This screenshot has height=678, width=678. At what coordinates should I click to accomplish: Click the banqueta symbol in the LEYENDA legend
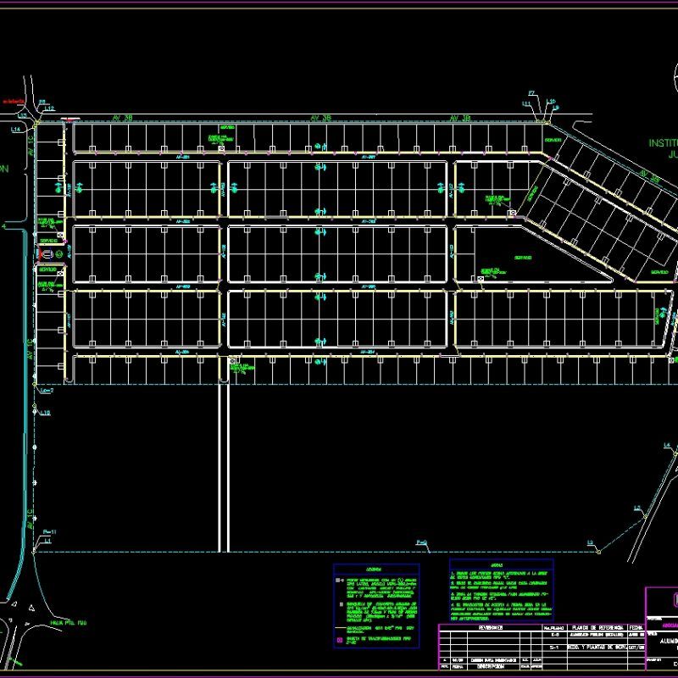tap(340, 603)
